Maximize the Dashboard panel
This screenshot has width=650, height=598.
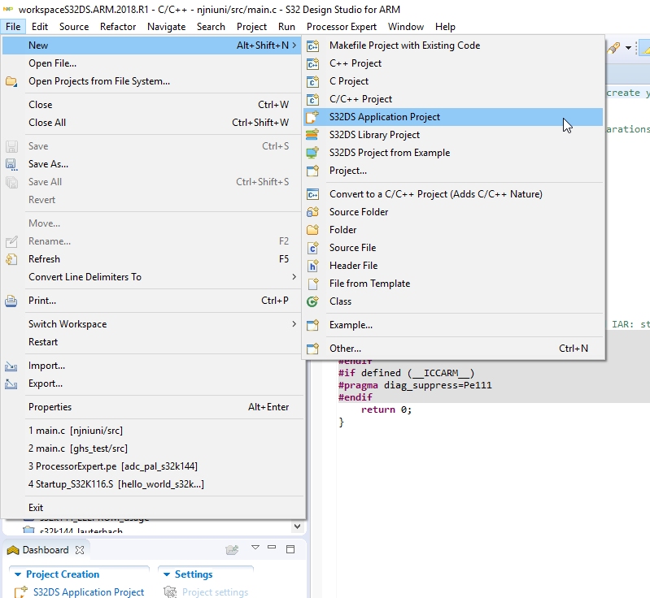click(290, 549)
